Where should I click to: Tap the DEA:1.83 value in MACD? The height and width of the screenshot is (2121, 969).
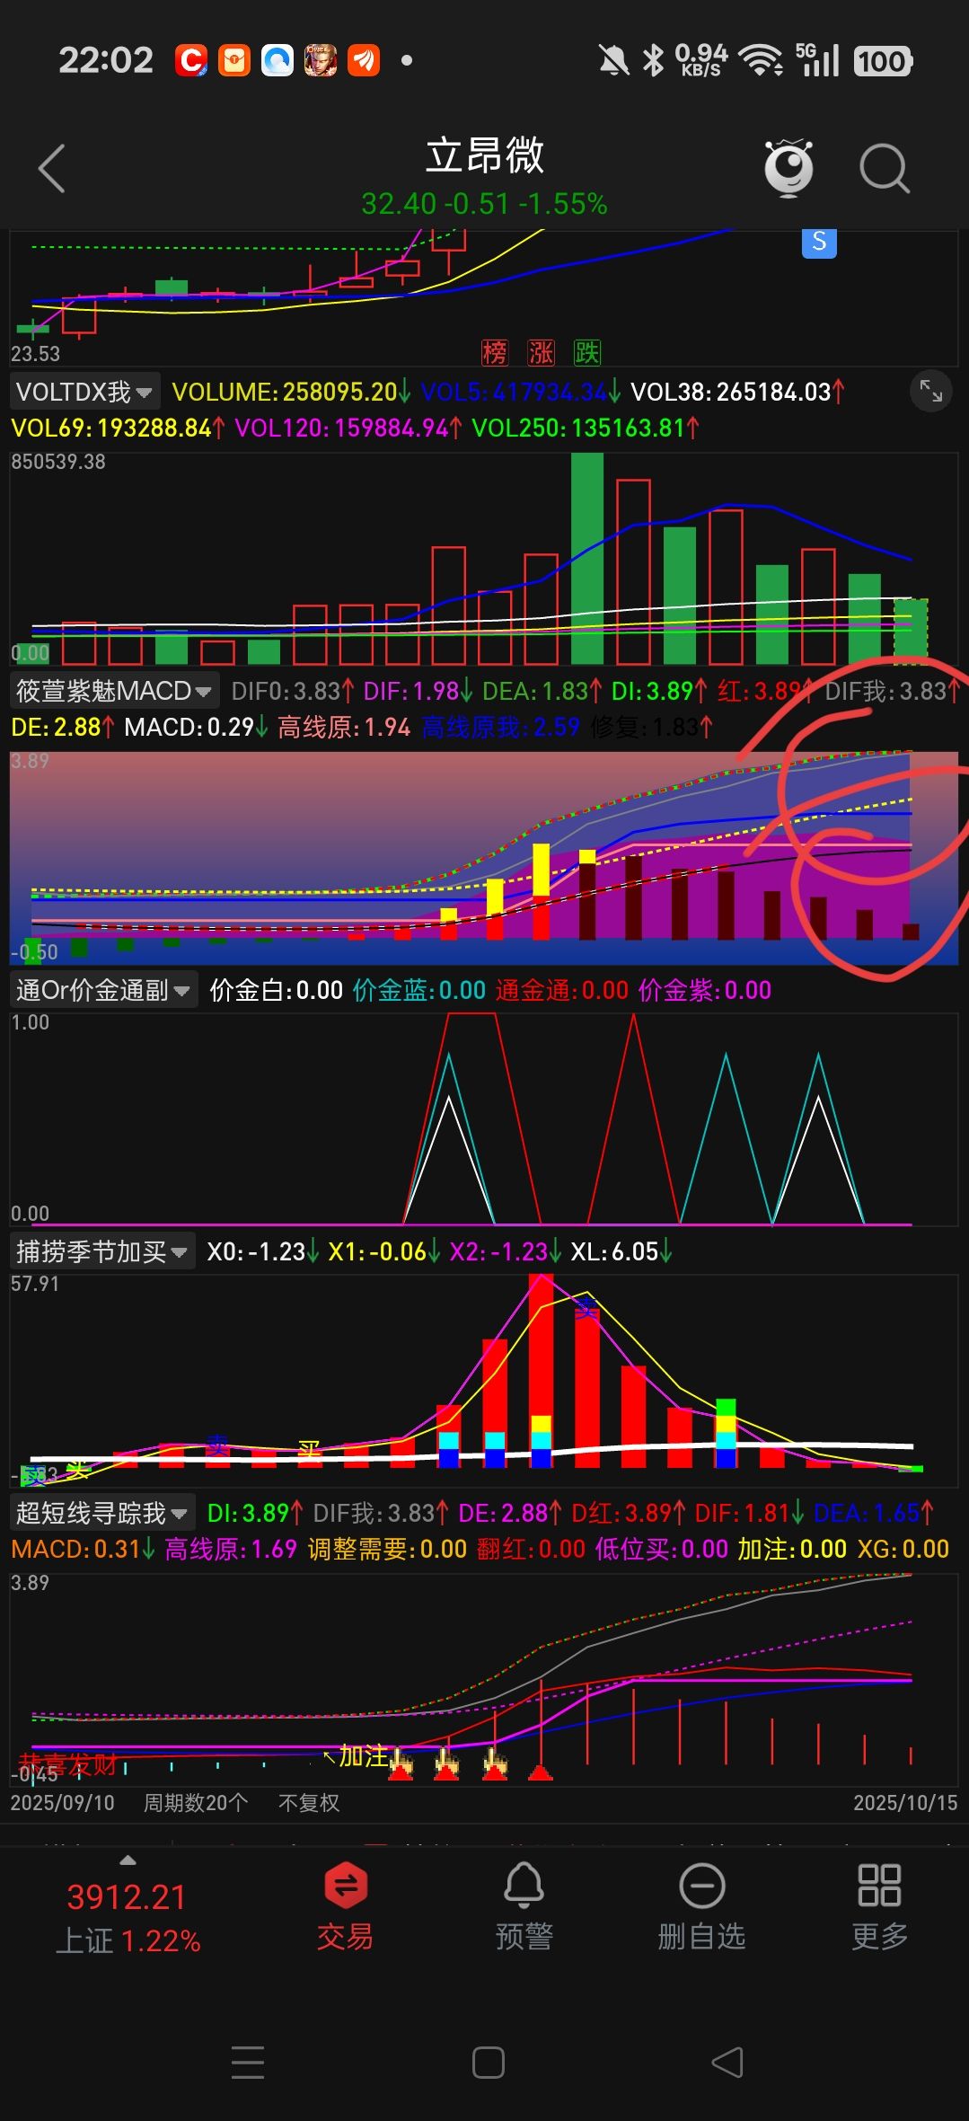pos(542,691)
